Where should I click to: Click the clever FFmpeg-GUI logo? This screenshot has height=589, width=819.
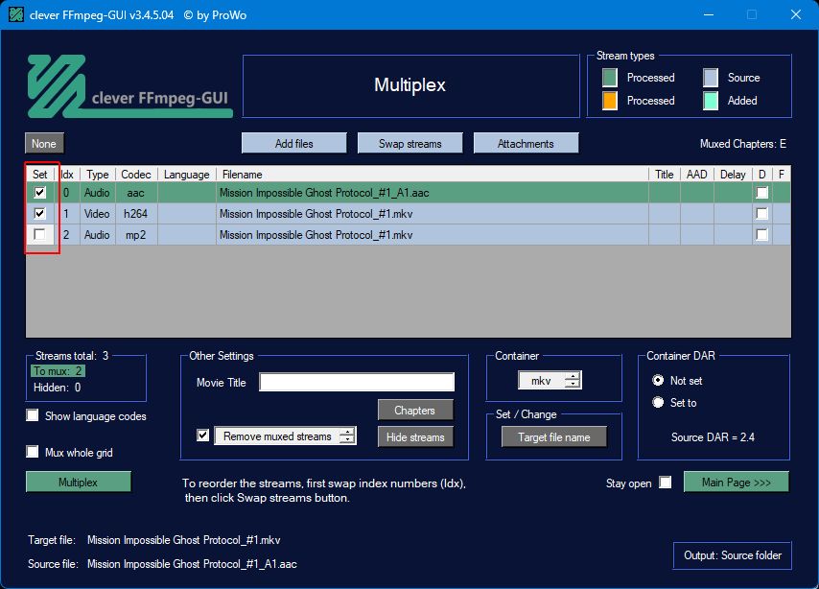[129, 86]
